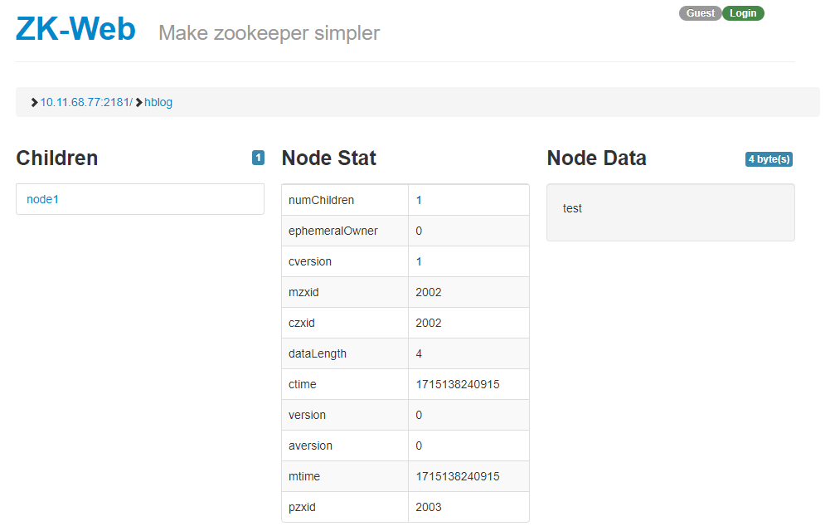Image resolution: width=830 pixels, height=526 pixels.
Task: Click the 4 byte(s) data badge
Action: pyautogui.click(x=769, y=159)
